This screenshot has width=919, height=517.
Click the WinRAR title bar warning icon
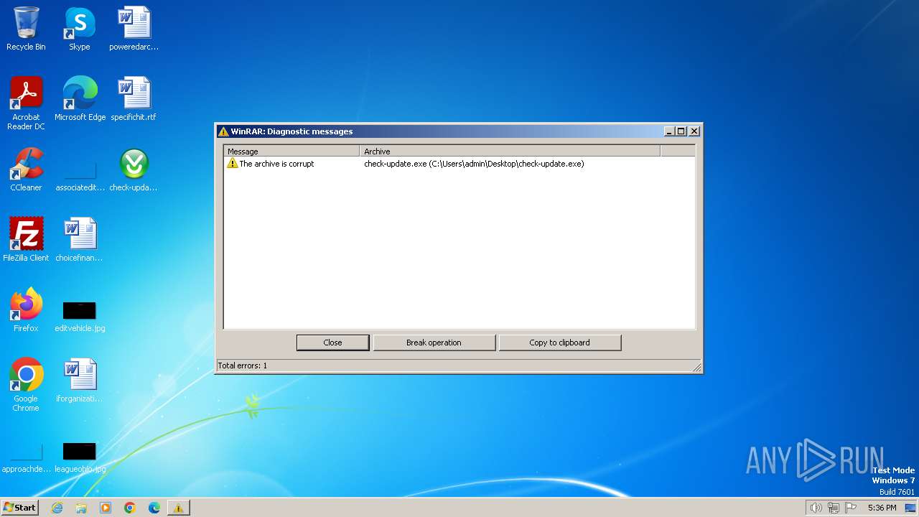[223, 131]
